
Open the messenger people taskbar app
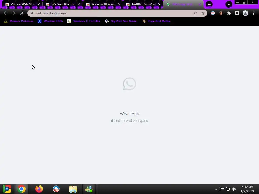[89, 189]
